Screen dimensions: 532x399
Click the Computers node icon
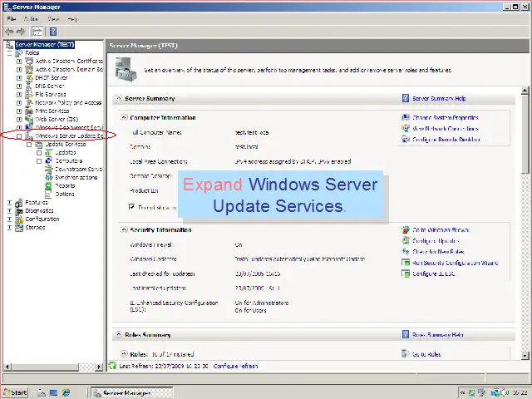(49, 160)
